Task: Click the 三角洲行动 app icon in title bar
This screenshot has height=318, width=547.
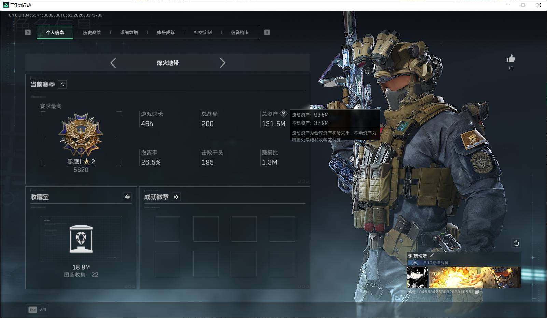Action: click(x=5, y=5)
